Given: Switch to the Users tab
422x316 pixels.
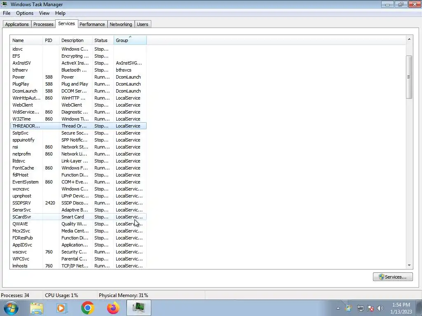Looking at the screenshot, I should coord(142,24).
